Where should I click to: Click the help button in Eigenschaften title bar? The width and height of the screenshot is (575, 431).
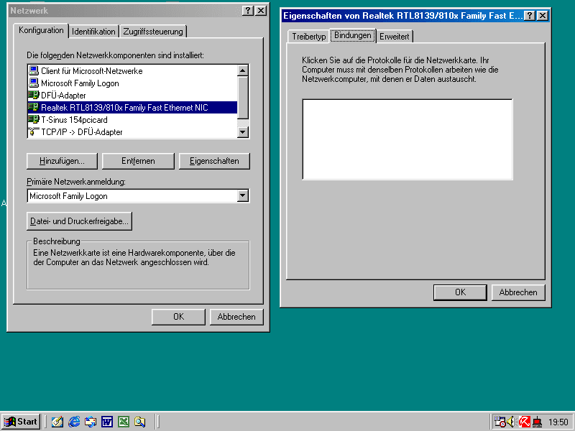click(x=530, y=15)
